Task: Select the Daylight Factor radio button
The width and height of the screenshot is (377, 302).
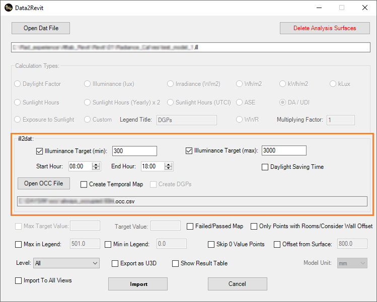Action: click(17, 84)
